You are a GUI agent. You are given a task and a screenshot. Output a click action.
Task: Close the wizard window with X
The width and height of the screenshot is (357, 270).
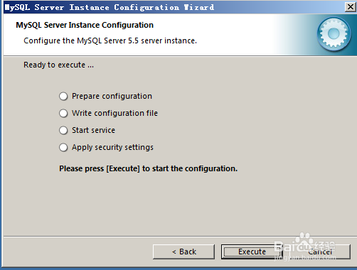pos(351,7)
